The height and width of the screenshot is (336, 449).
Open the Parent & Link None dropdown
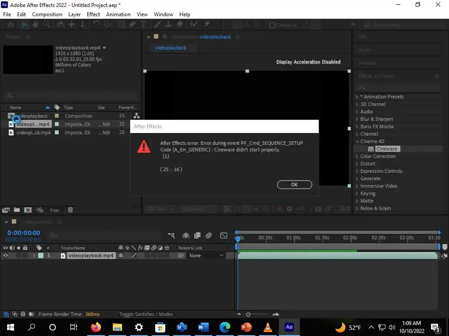click(206, 255)
